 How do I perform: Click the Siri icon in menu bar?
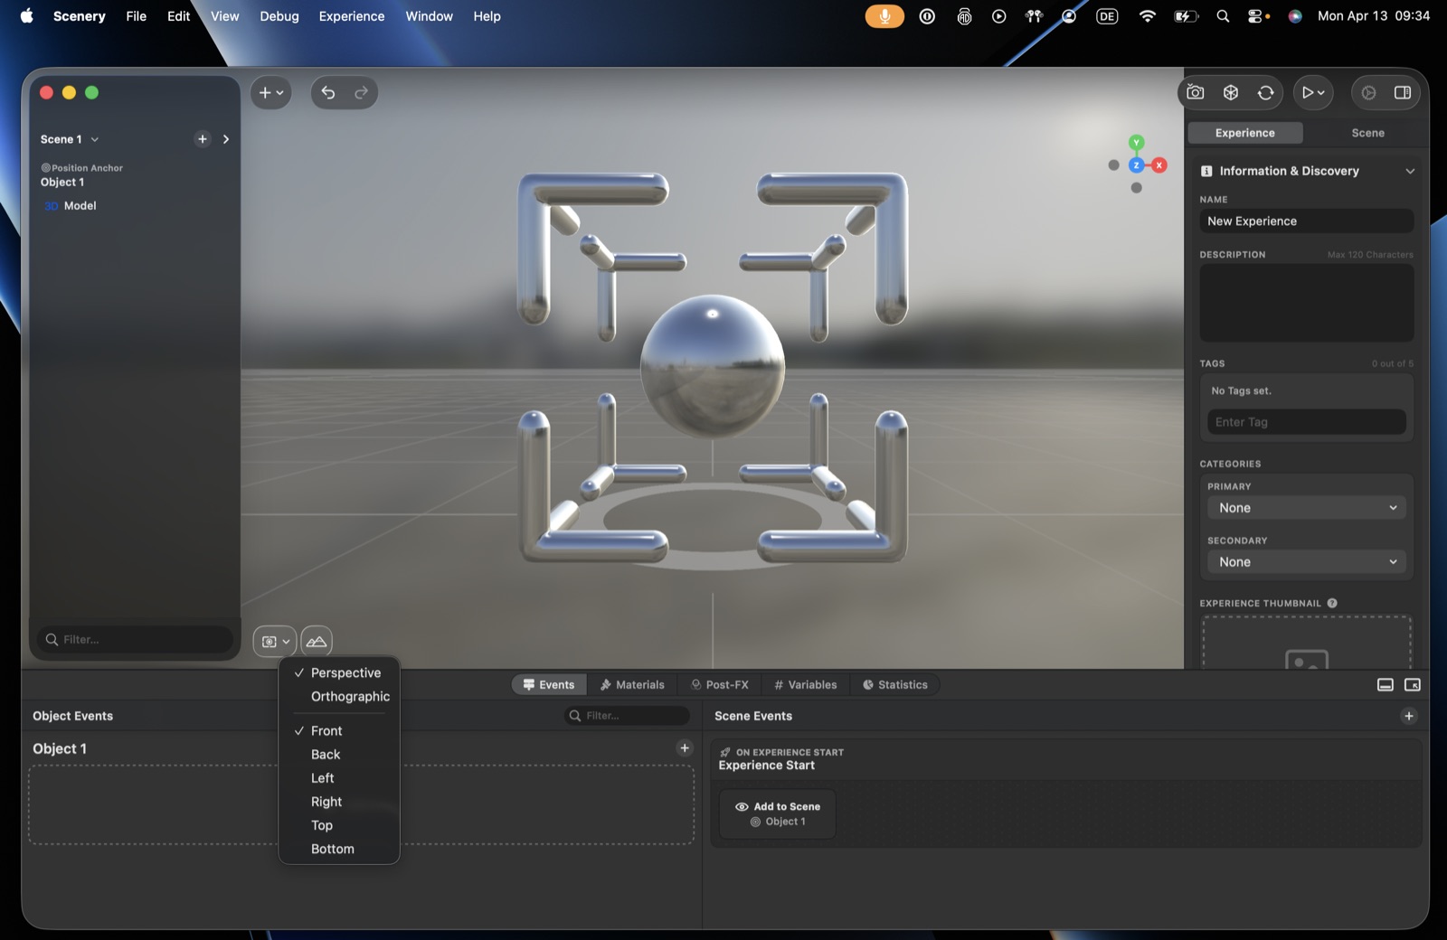coord(1295,16)
